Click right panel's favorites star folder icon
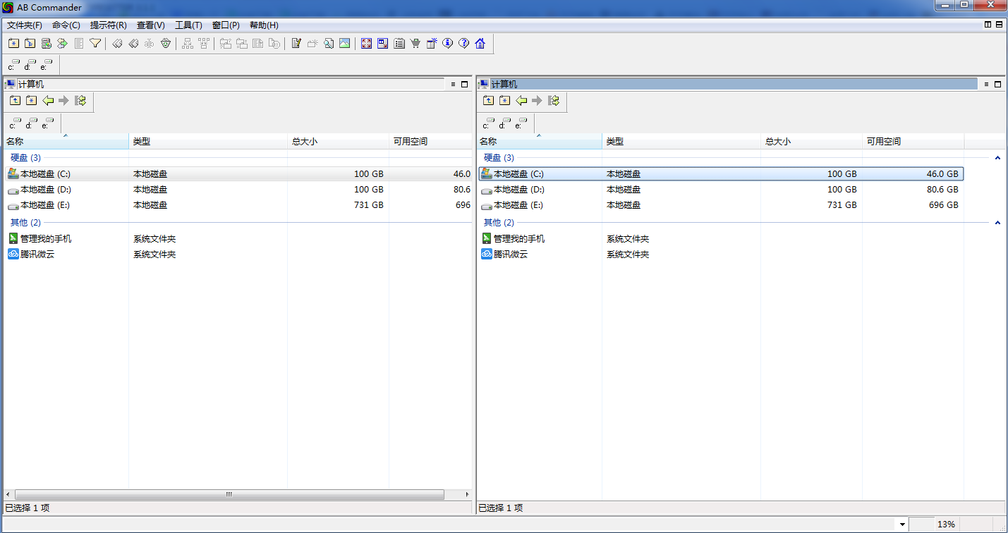This screenshot has width=1008, height=533. [x=504, y=101]
